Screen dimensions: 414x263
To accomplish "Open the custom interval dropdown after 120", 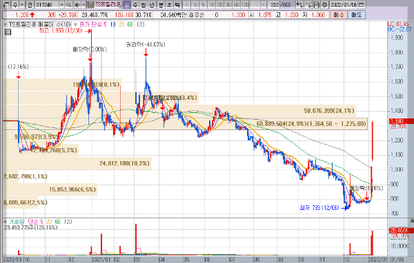I will (263, 5).
